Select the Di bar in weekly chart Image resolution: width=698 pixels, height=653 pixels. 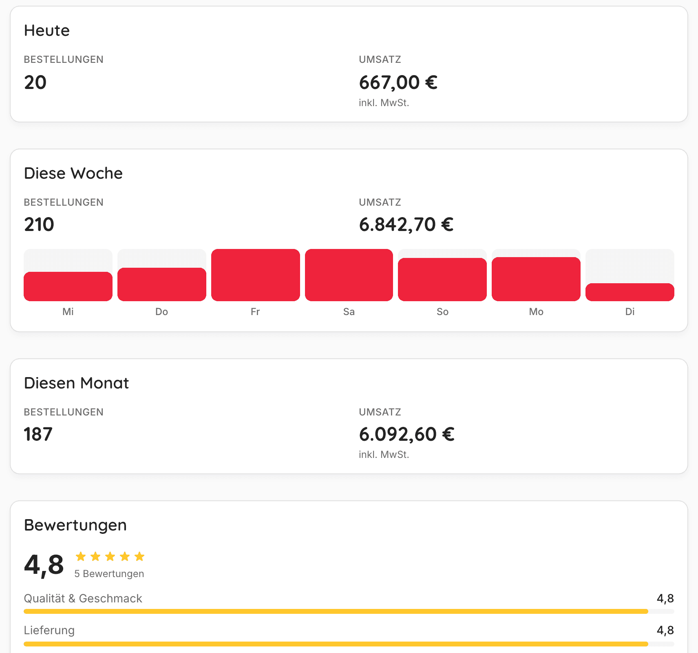coord(630,292)
